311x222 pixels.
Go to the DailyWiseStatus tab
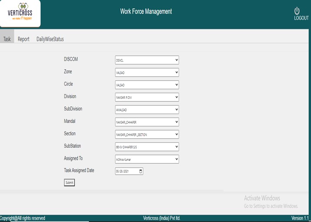point(50,39)
